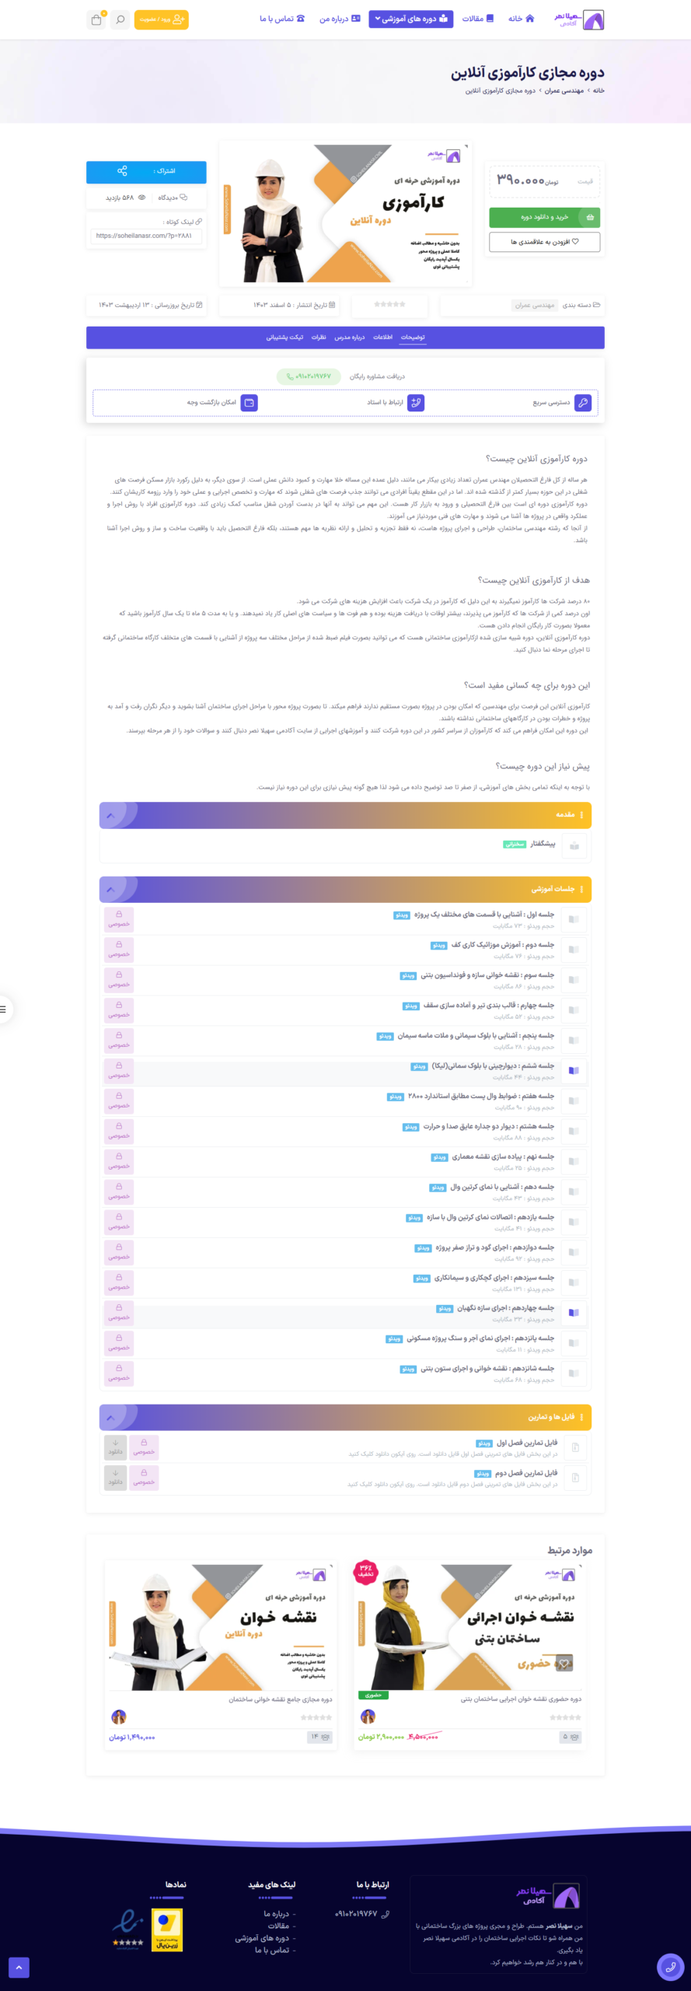Collapse the جلسات آموزشی section
Viewport: 691px width, 1991px height.
(110, 889)
